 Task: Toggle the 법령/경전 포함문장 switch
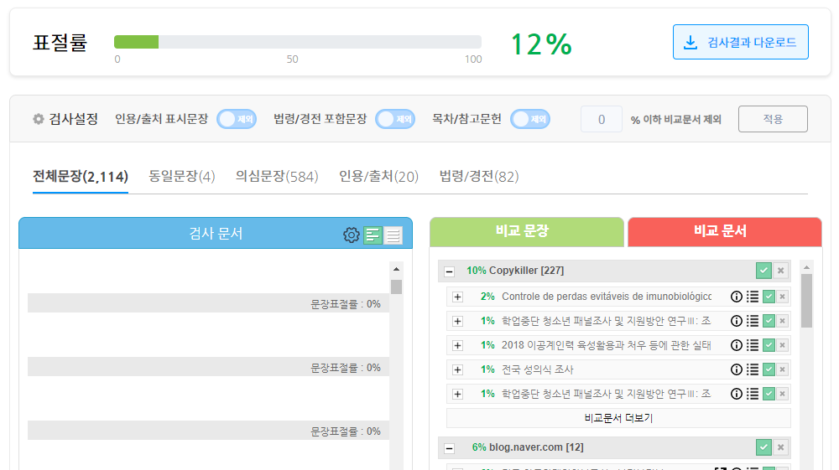[395, 119]
